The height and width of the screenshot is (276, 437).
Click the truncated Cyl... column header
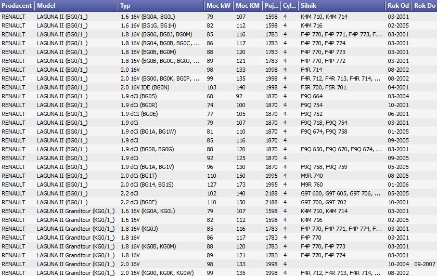pos(289,6)
